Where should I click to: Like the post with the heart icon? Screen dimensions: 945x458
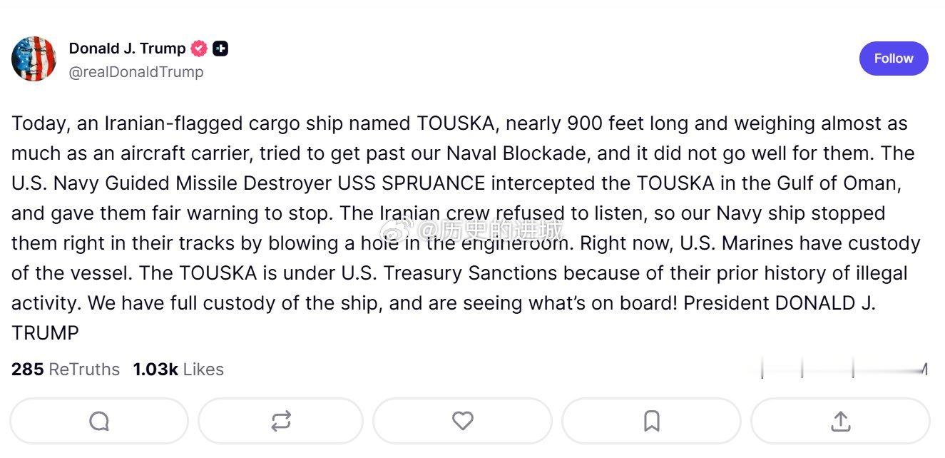[462, 421]
